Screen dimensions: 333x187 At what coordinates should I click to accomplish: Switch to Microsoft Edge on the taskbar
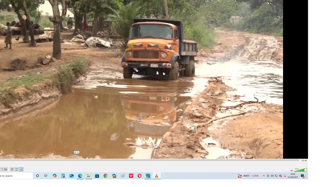pyautogui.click(x=80, y=176)
